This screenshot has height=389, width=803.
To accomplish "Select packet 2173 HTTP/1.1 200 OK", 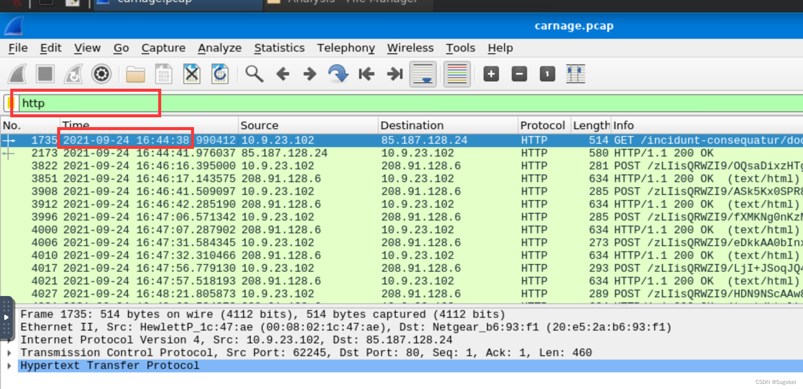I will 402,153.
